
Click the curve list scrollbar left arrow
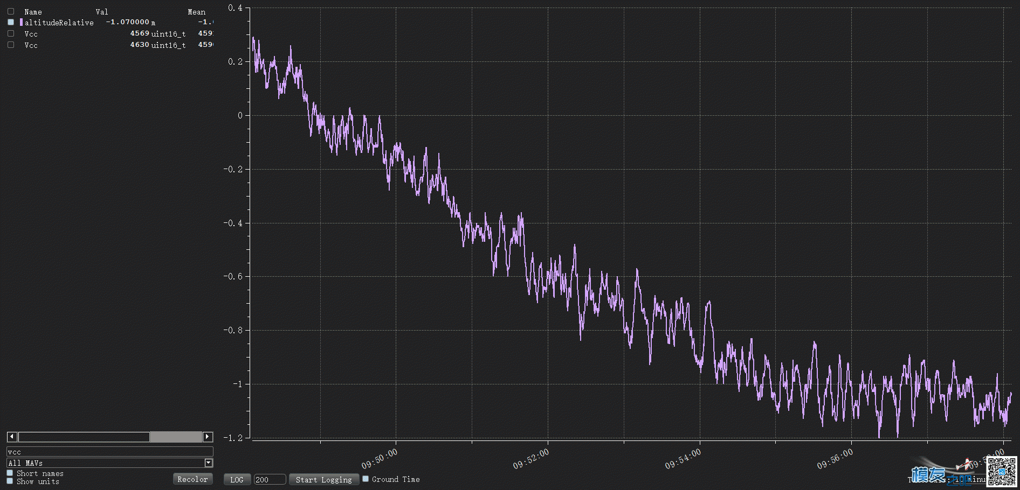[x=12, y=437]
